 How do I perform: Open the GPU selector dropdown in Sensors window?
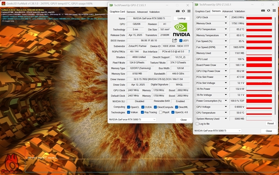(218, 130)
